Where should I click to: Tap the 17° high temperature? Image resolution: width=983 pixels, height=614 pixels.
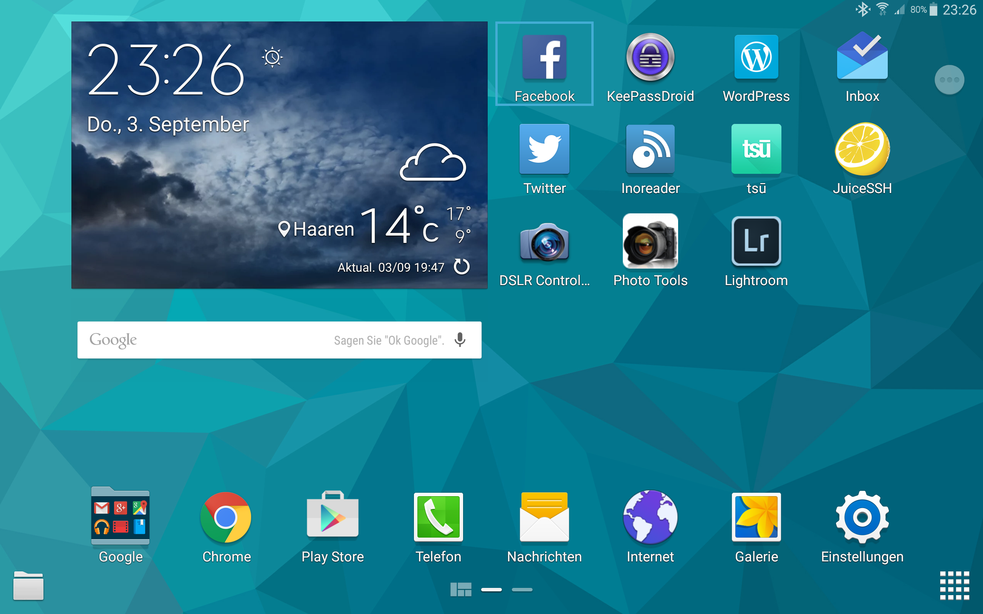tap(458, 214)
